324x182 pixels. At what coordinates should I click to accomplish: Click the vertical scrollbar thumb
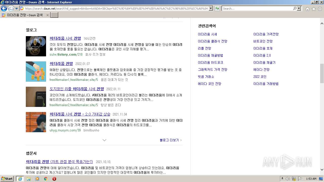(322, 73)
